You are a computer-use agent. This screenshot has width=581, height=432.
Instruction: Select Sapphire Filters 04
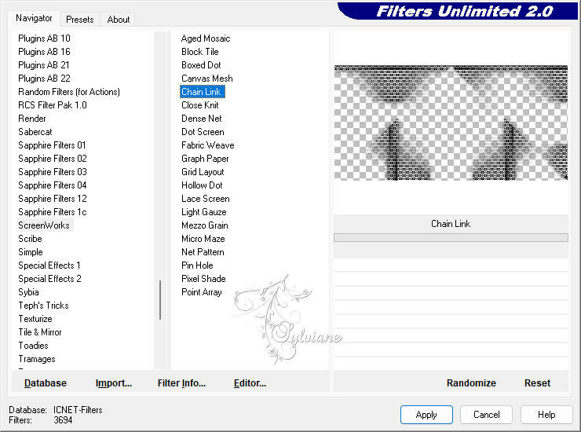click(x=53, y=185)
